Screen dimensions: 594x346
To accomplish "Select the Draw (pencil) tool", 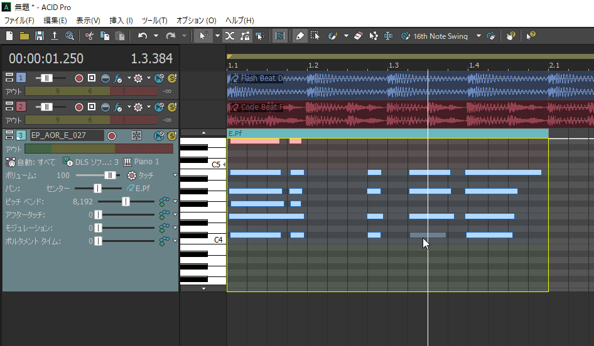I will (x=300, y=36).
